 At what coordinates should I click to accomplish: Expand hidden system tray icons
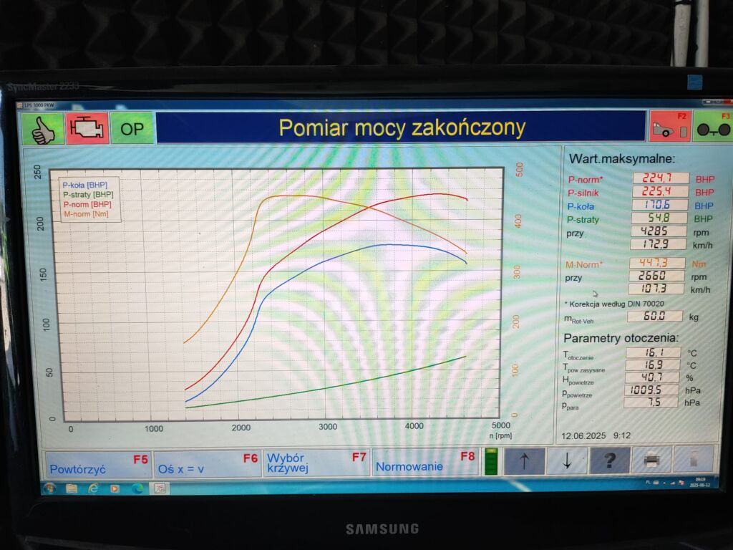point(664,483)
